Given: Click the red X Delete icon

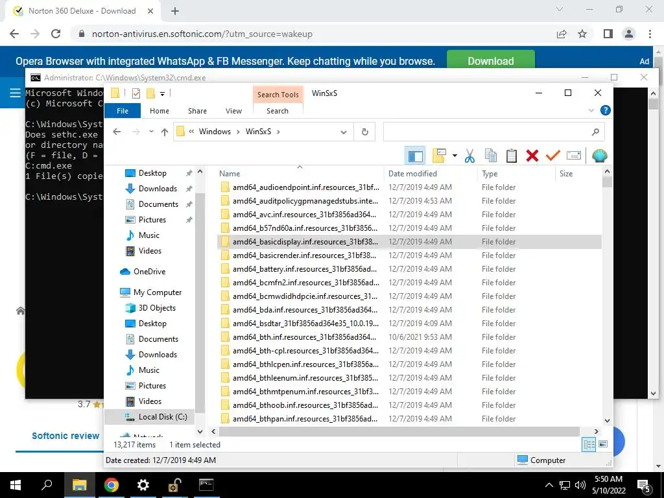Looking at the screenshot, I should 532,156.
